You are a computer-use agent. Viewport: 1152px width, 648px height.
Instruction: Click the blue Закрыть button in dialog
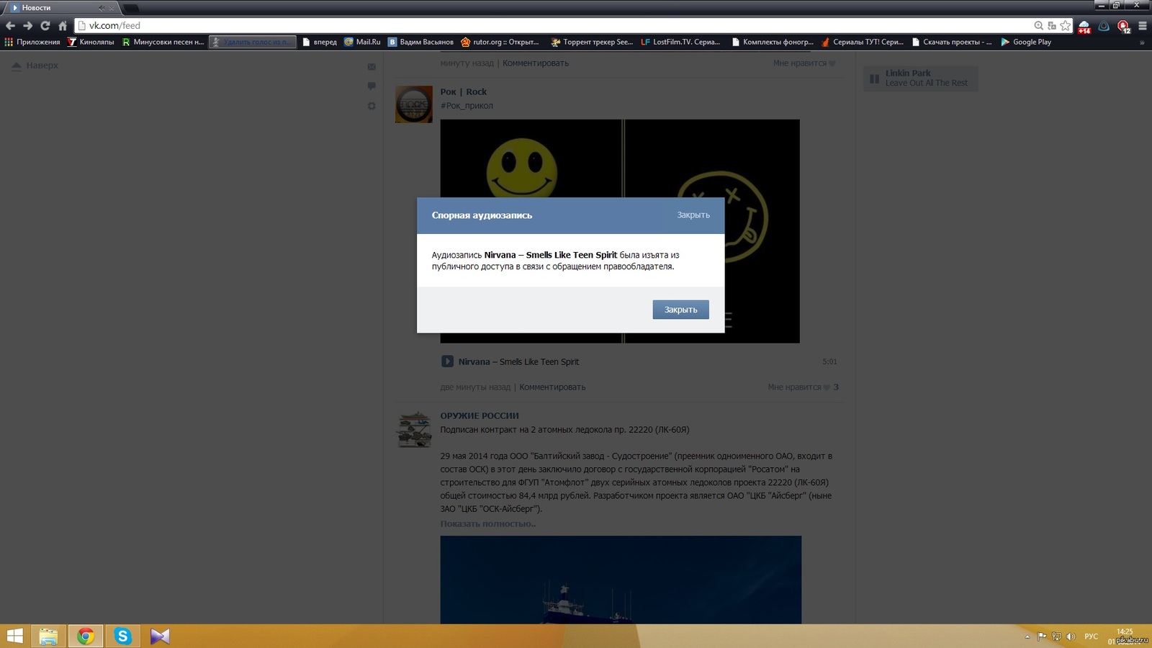pos(681,310)
